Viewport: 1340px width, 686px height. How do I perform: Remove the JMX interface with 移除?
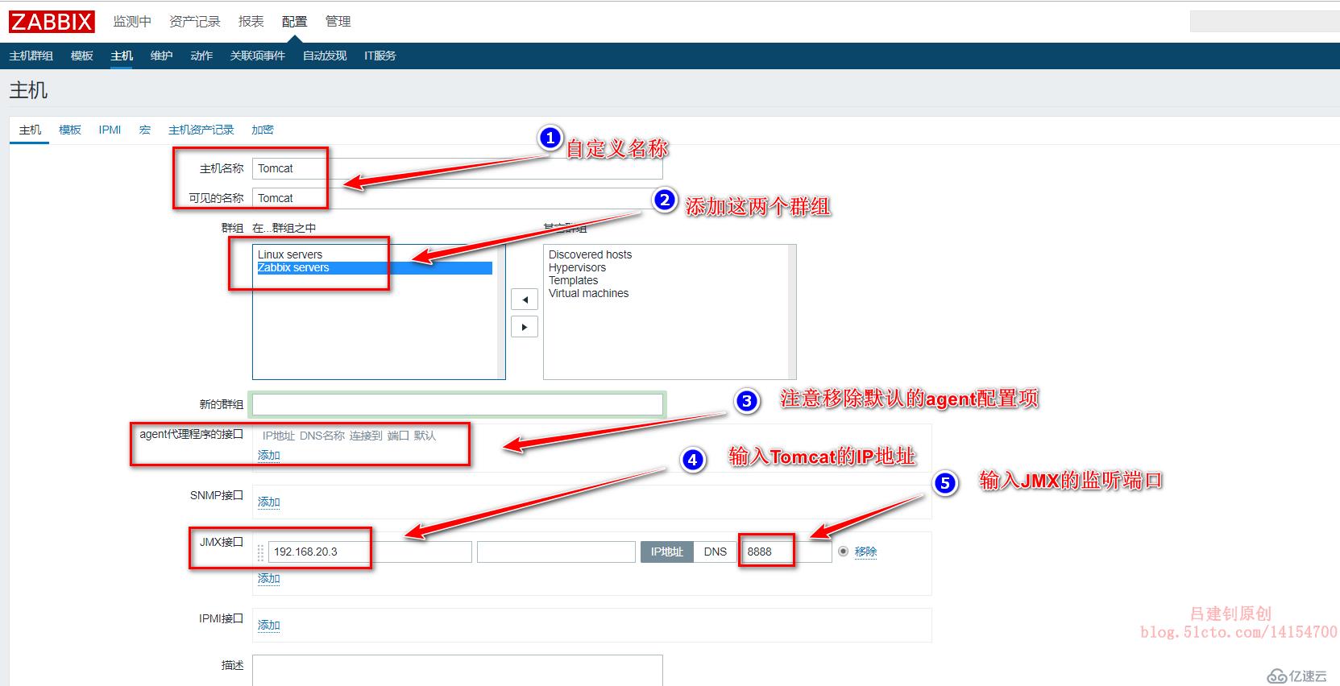[866, 552]
